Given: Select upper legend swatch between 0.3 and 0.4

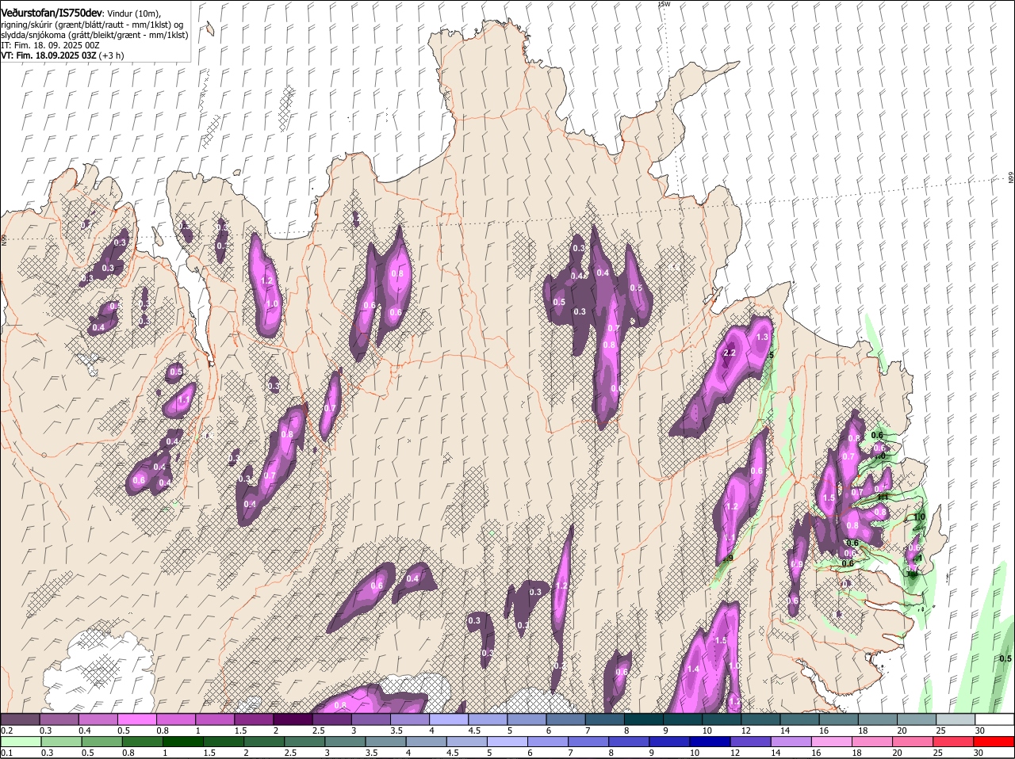Looking at the screenshot, I should (59, 719).
